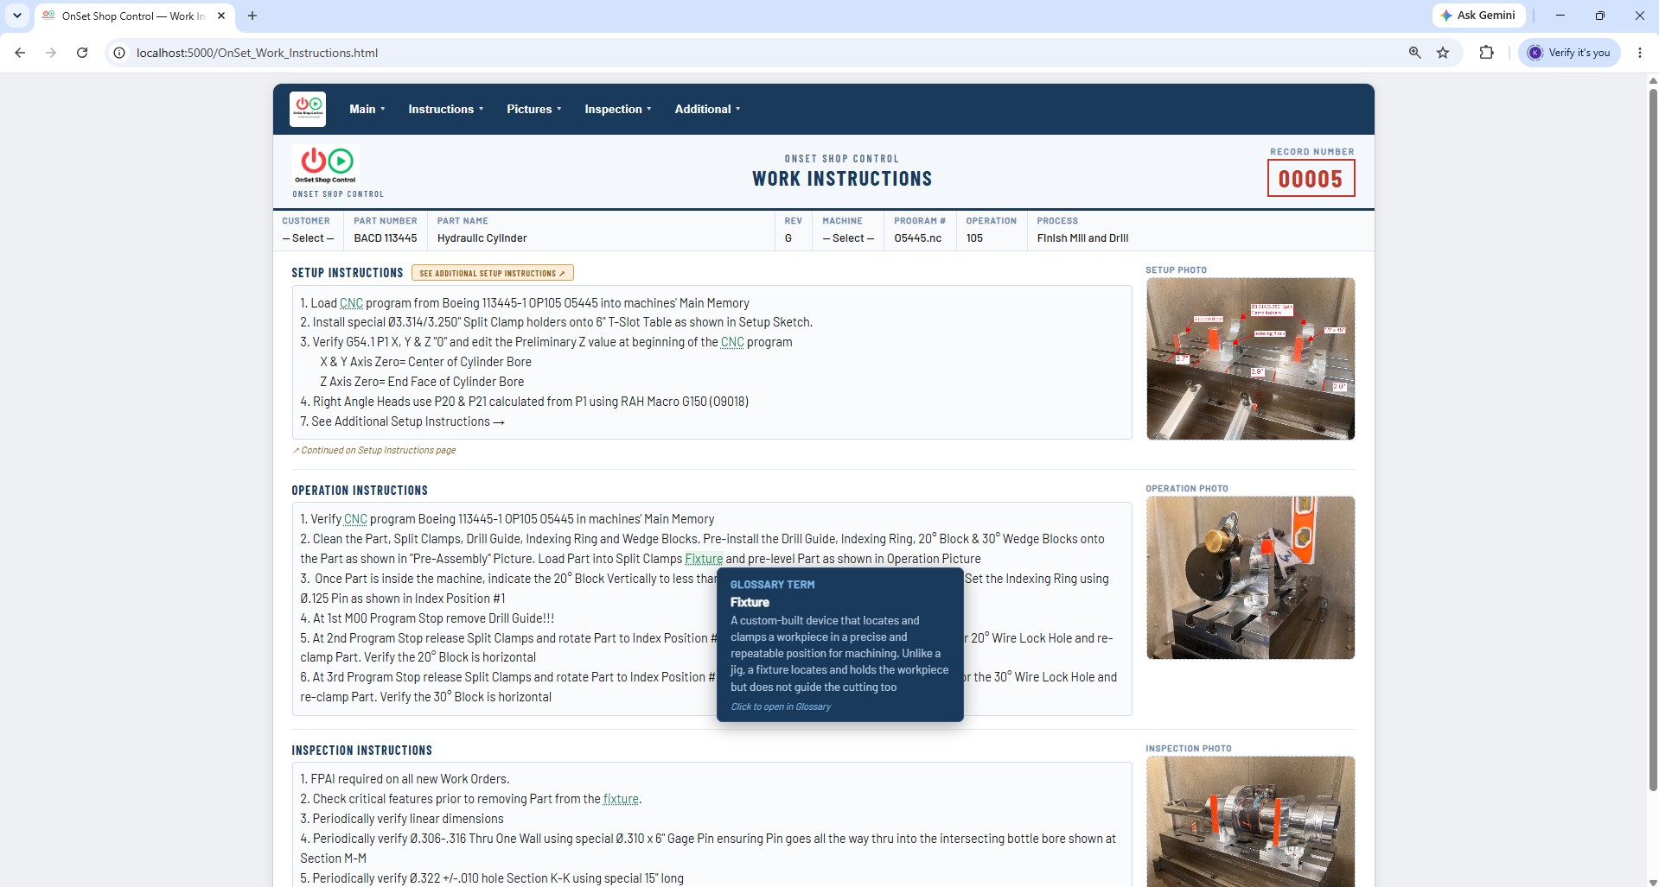Viewport: 1659px width, 887px height.
Task: Open the Main dropdown menu
Action: (x=367, y=109)
